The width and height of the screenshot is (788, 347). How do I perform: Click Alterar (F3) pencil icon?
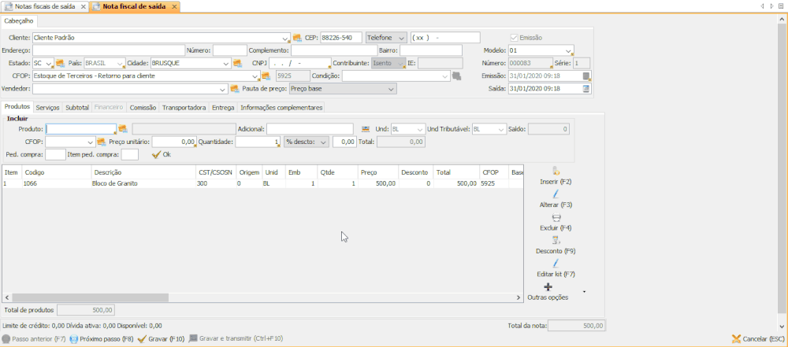point(556,194)
